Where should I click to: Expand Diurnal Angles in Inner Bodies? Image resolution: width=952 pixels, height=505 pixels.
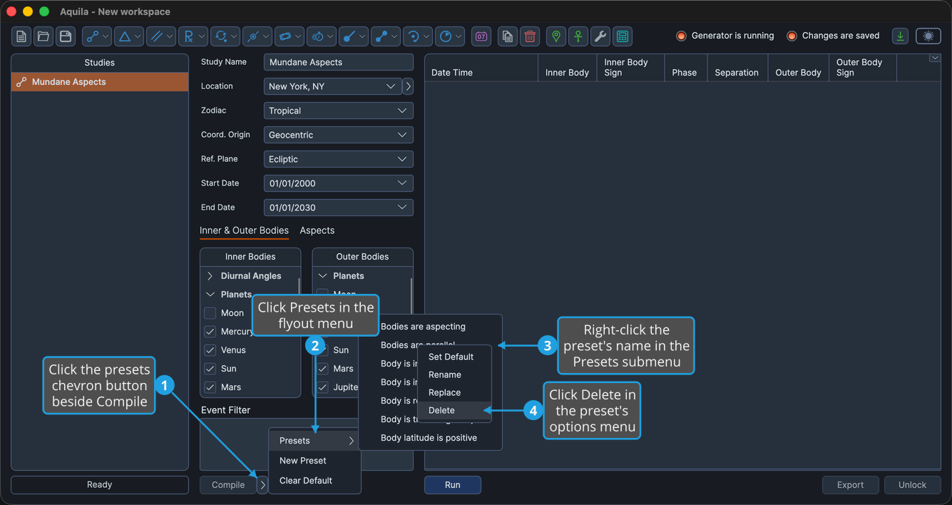tap(210, 276)
